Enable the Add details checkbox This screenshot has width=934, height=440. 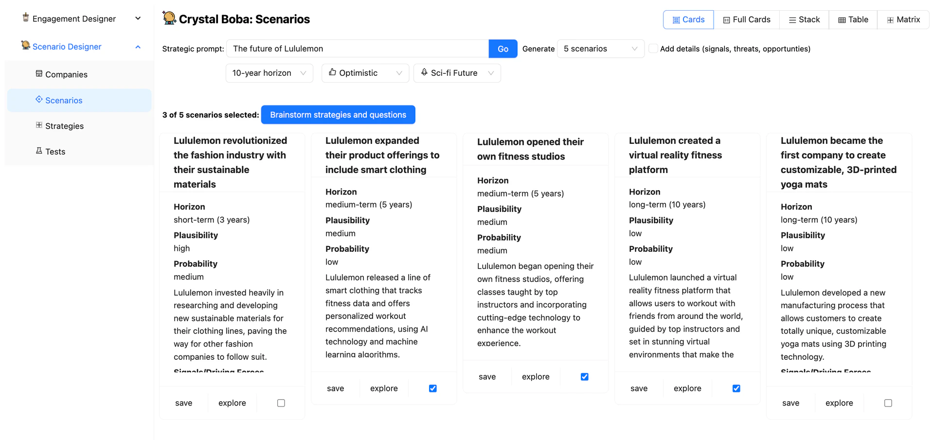653,49
